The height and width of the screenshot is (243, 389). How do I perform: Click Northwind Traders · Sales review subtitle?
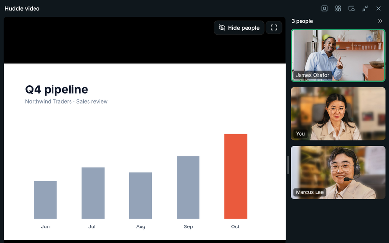coord(66,101)
